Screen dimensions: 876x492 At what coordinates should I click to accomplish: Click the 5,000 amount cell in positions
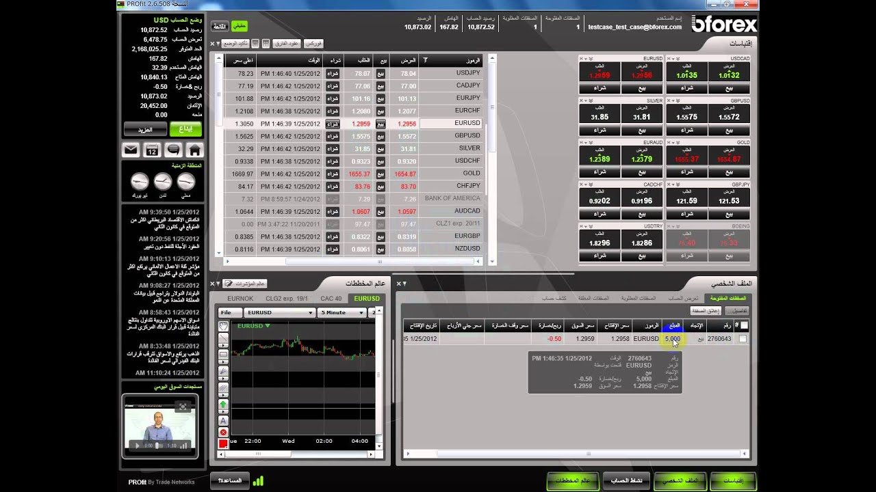click(x=673, y=339)
